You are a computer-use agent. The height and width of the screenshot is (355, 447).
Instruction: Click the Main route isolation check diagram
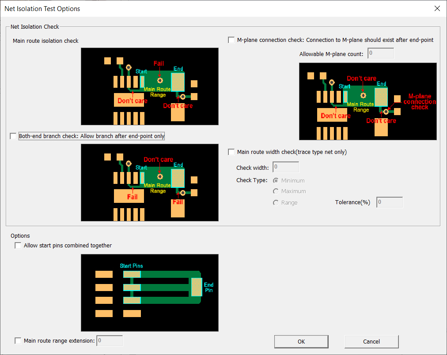(x=150, y=86)
